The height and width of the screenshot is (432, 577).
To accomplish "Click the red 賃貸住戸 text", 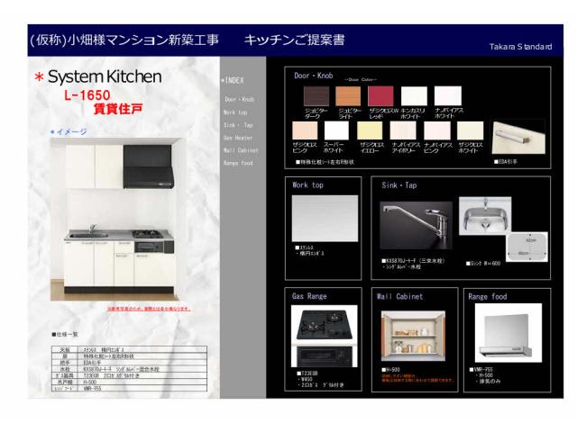I will 118,109.
